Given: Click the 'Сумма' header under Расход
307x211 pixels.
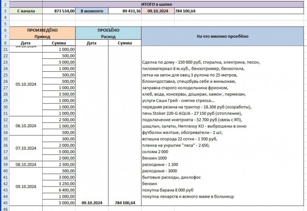Looking at the screenshot, I should (125, 43).
